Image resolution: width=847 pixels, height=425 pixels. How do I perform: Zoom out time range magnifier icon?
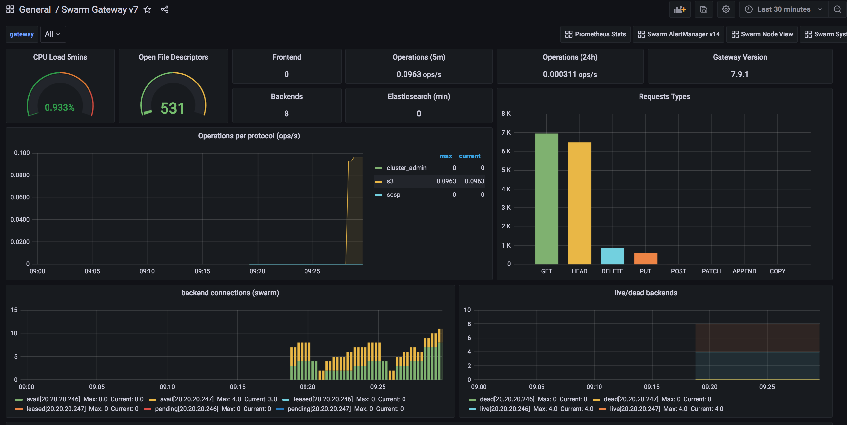click(837, 9)
